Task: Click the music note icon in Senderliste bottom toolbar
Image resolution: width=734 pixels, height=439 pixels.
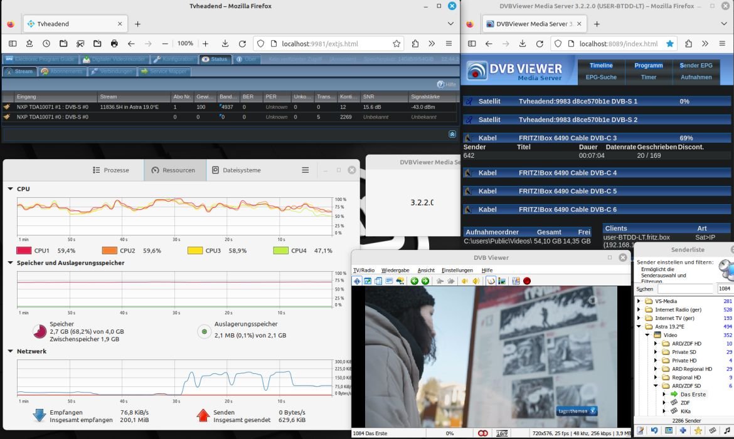Action: click(726, 430)
